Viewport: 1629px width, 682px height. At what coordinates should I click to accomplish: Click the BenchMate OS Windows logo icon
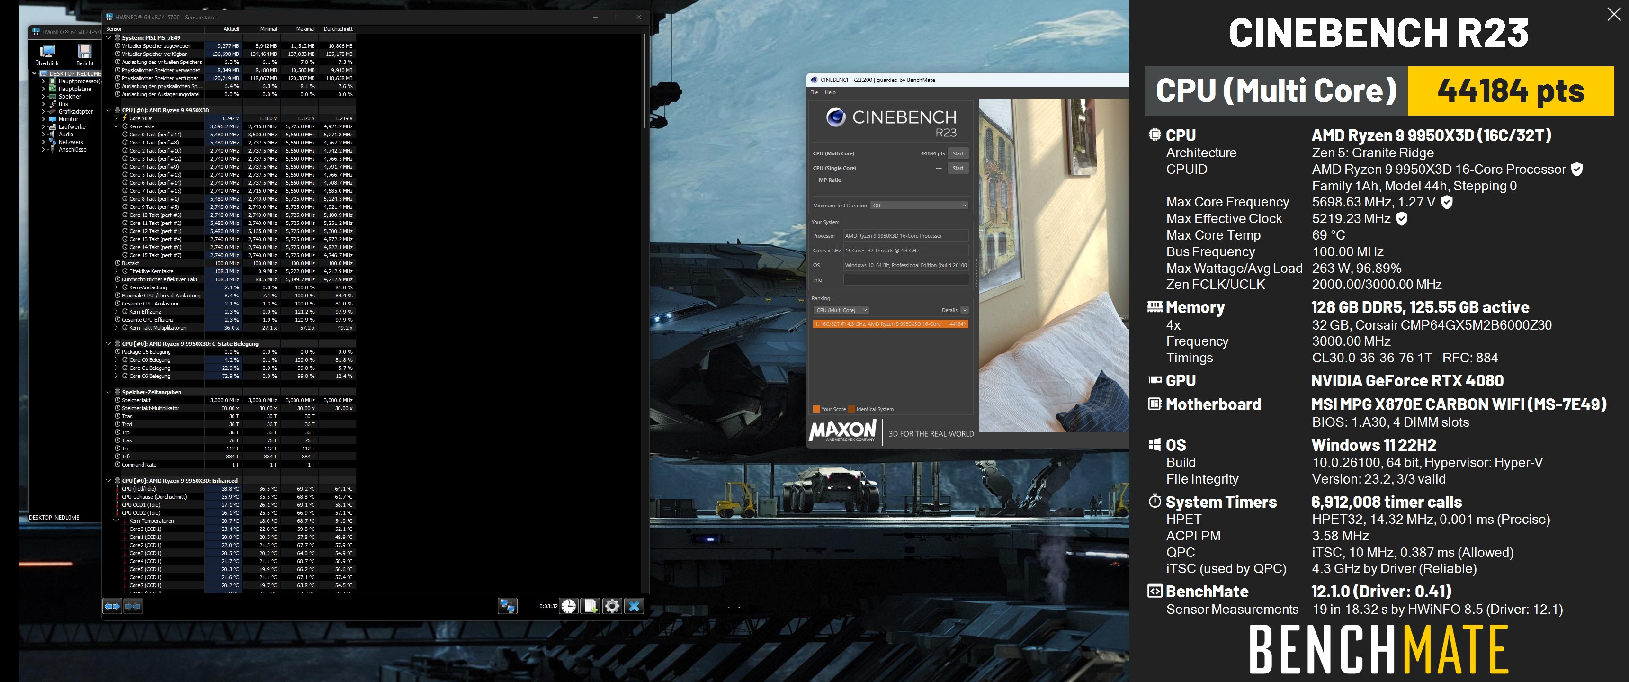click(1155, 444)
